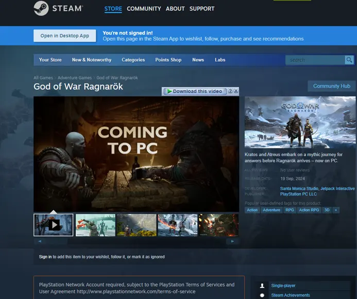
Task: Select the RPG tag
Action: (290, 210)
